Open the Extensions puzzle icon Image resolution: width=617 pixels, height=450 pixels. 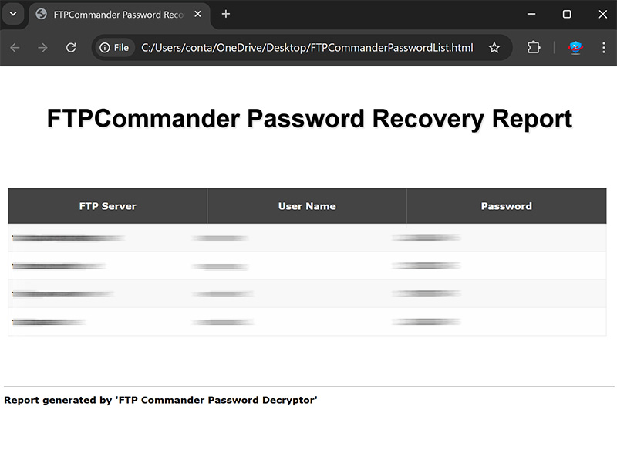click(534, 48)
